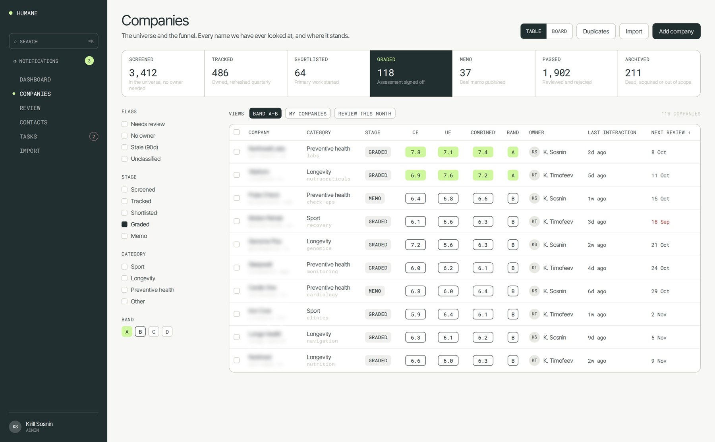The image size is (715, 442).
Task: Click the notifications clock icon
Action: tap(15, 61)
